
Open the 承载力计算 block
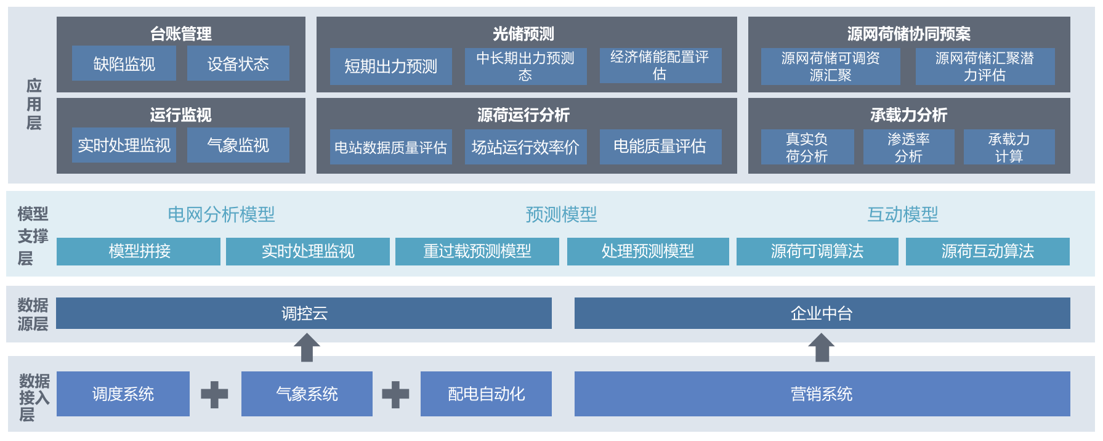(x=1009, y=147)
